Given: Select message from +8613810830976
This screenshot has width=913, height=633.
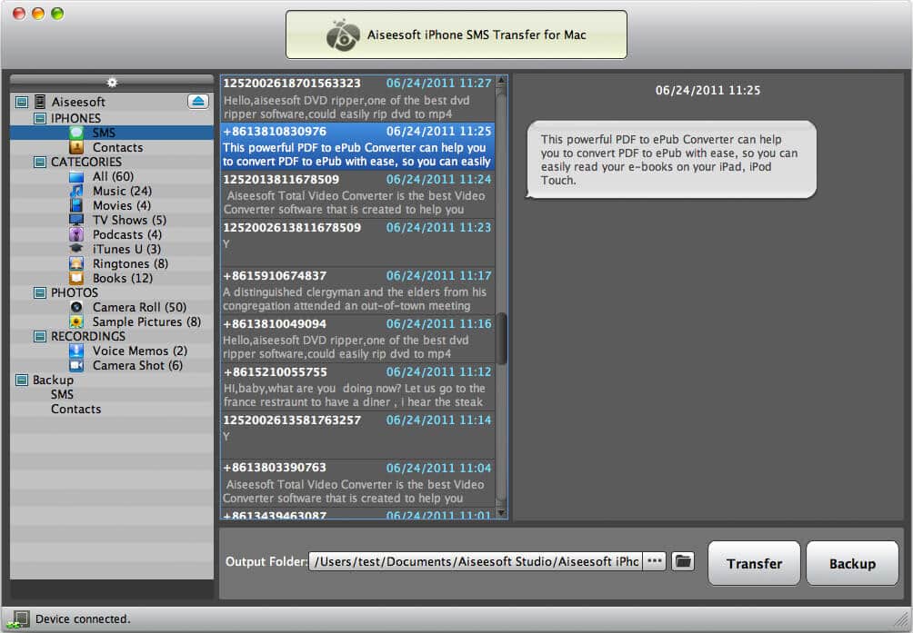Looking at the screenshot, I should click(357, 146).
